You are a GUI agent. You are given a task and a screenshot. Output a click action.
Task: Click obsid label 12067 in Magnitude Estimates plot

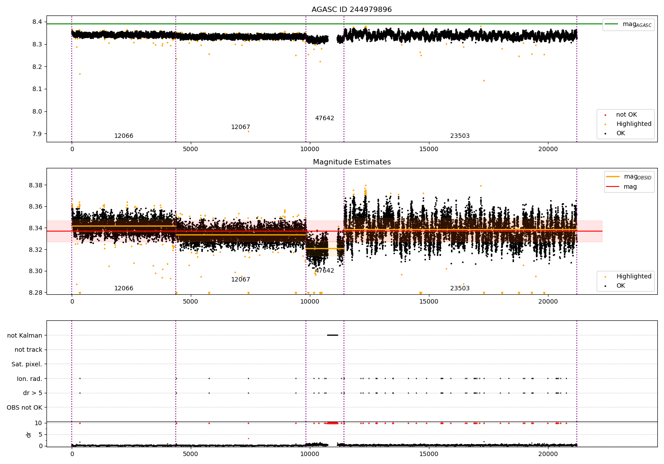point(240,280)
